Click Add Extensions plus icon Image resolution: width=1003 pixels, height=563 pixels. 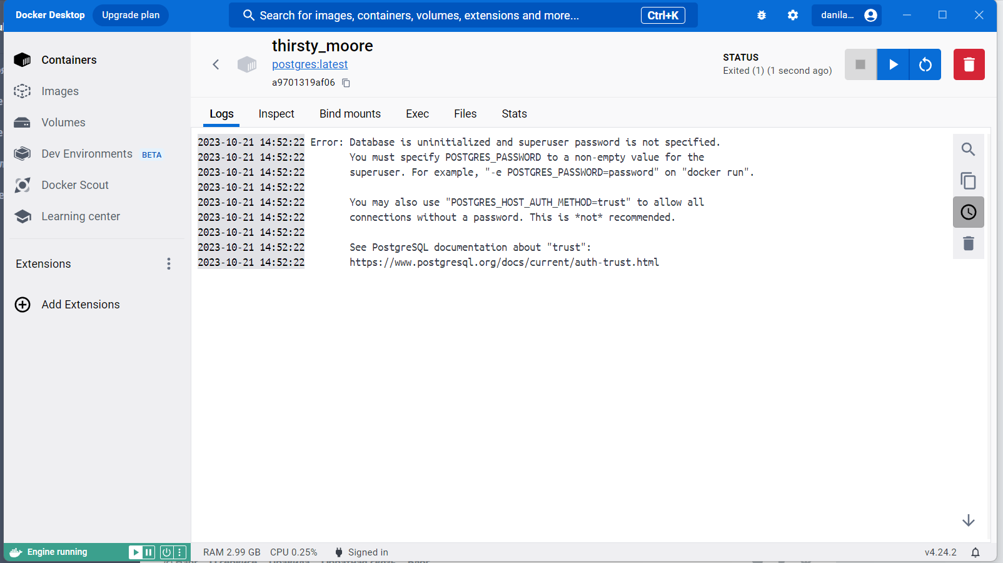click(23, 305)
